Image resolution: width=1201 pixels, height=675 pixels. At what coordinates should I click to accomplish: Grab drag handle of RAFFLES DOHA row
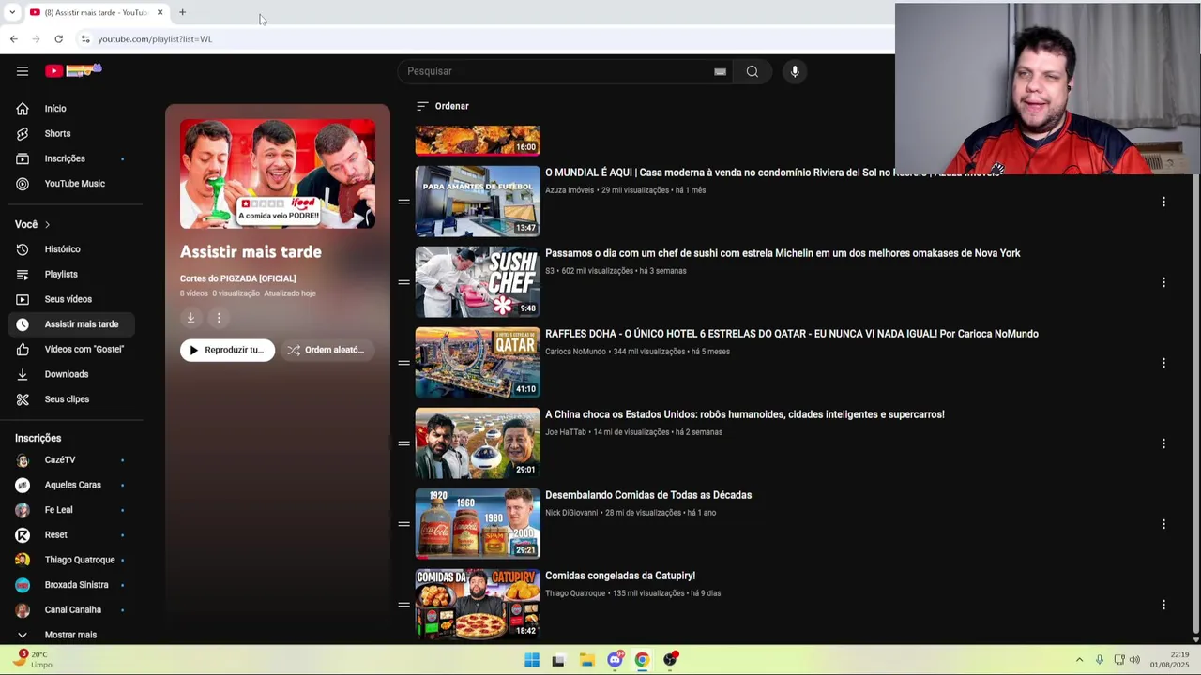pyautogui.click(x=403, y=363)
